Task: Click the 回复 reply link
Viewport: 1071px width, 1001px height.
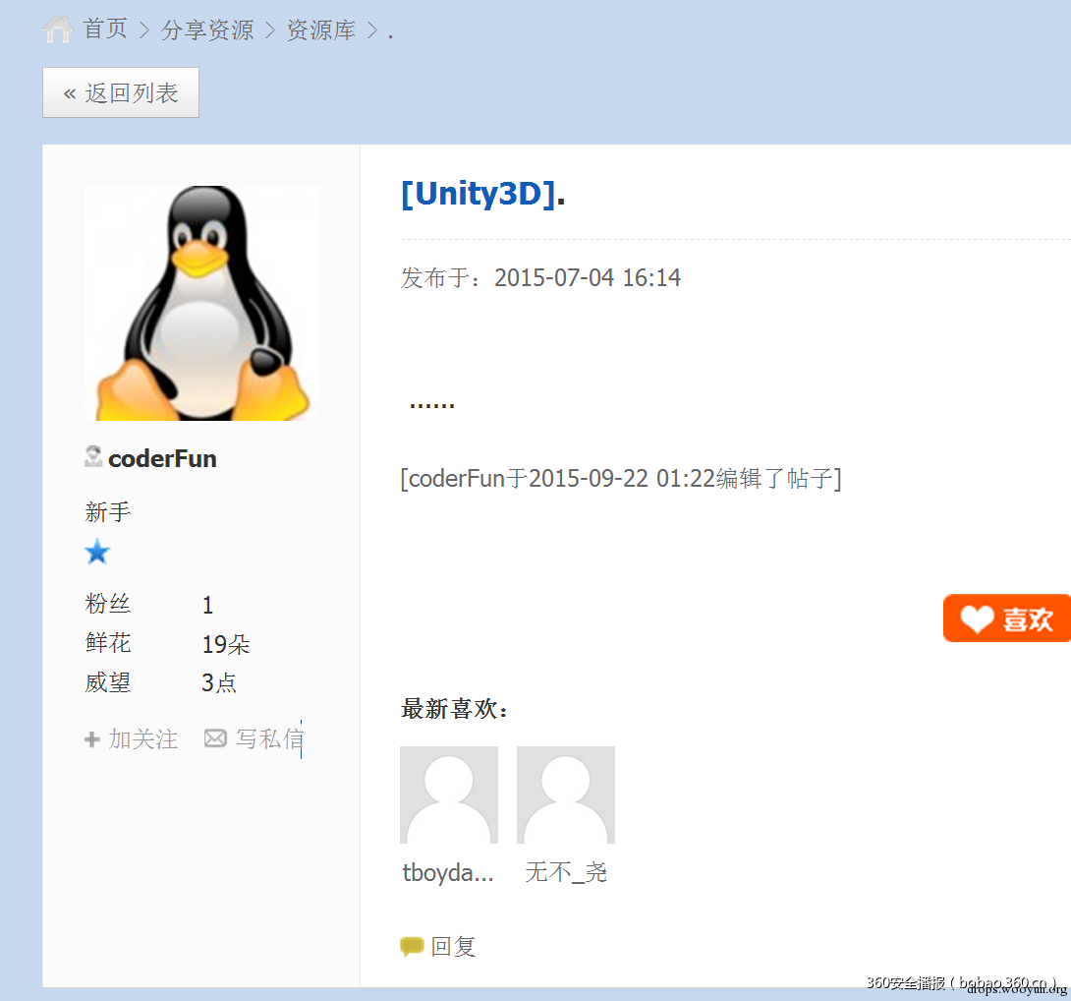Action: click(x=453, y=946)
